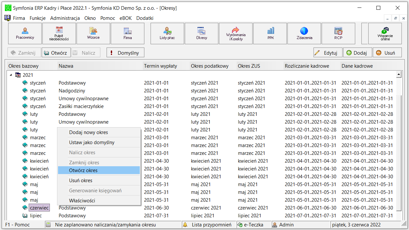The image size is (409, 230).
Task: Choose Usuń okres in context menu
Action: tap(99, 180)
